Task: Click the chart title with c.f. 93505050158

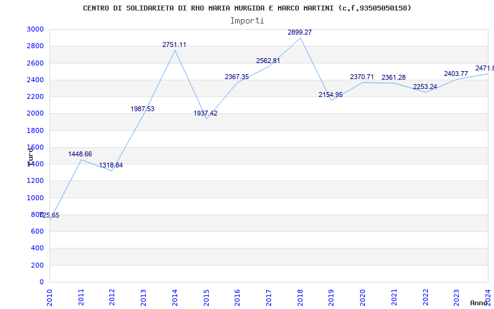Action: (247, 8)
